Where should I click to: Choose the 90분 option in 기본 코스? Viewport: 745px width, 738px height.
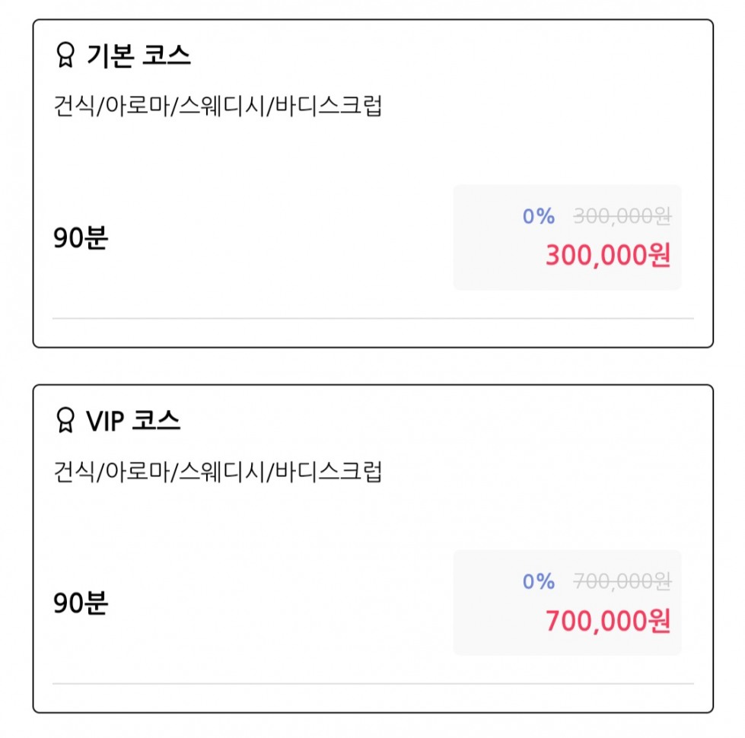click(x=81, y=237)
